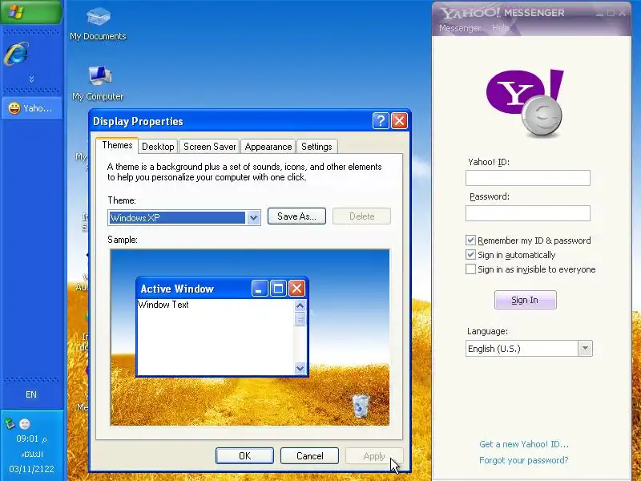Switch to the Themes tab
Screen dimensions: 641x481
click(117, 145)
